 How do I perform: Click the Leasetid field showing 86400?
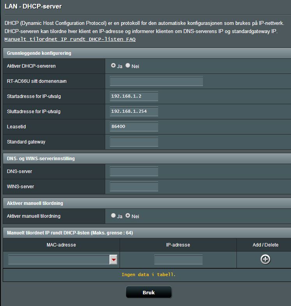[134, 126]
